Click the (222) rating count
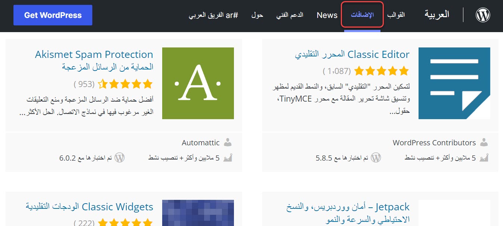Viewport: 503px width, 226px height. tap(84, 223)
